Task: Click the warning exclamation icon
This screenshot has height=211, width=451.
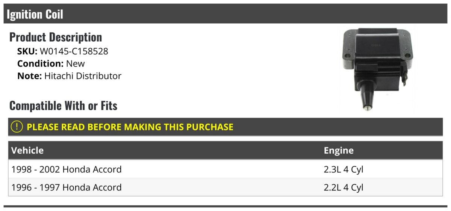Action: 17,127
